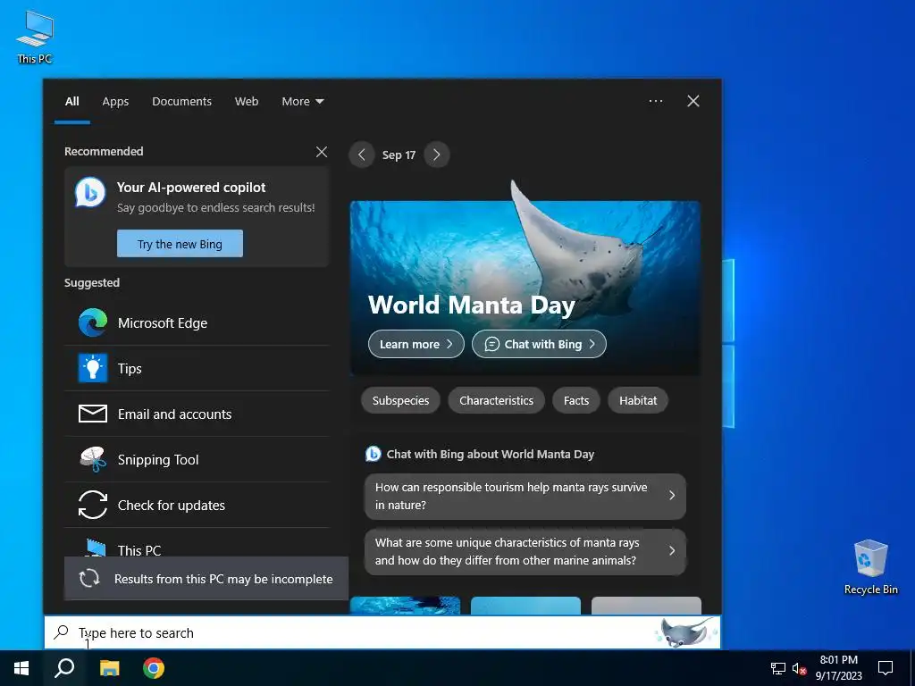The width and height of the screenshot is (915, 686).
Task: Click the refresh icon beside incomplete results
Action: tap(89, 579)
